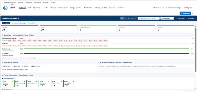The image size is (197, 93).
Task: Click Aktuelles in the intranet top bar
Action: tap(46, 2)
